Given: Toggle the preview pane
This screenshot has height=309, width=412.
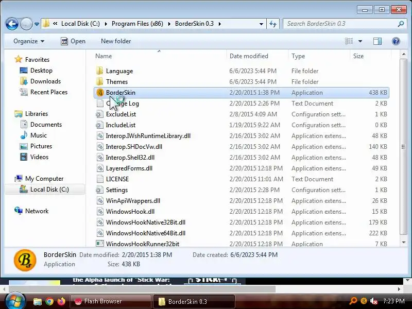Looking at the screenshot, I should (377, 41).
